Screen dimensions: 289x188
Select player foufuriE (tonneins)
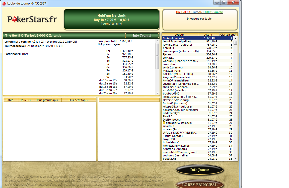pyautogui.click(x=197, y=103)
